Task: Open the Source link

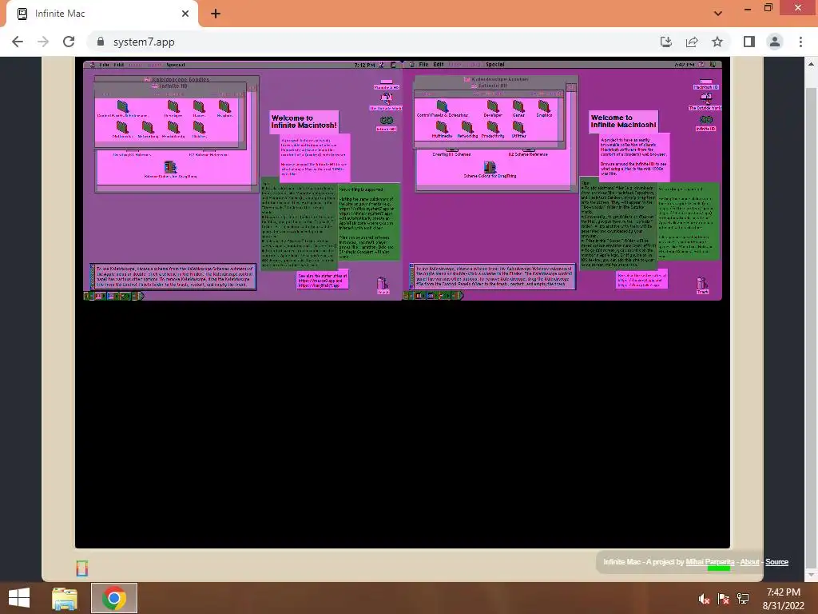Action: coord(776,562)
